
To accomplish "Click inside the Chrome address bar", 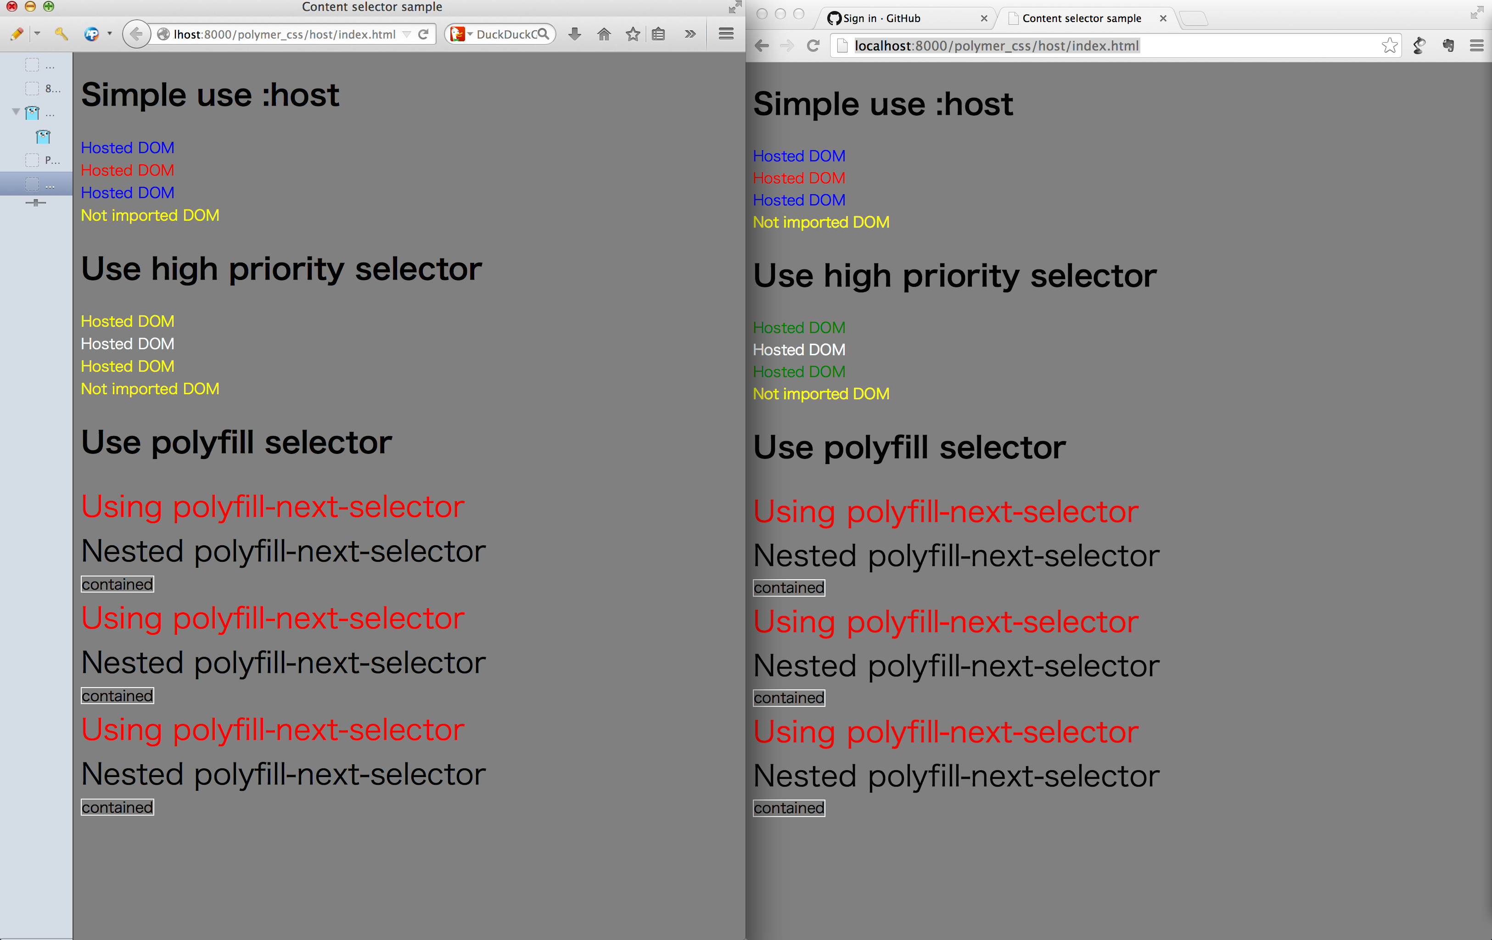I will [x=1053, y=45].
